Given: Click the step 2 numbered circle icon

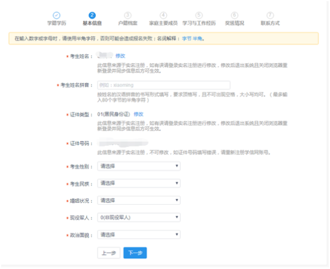Looking at the screenshot, I should 92,15.
